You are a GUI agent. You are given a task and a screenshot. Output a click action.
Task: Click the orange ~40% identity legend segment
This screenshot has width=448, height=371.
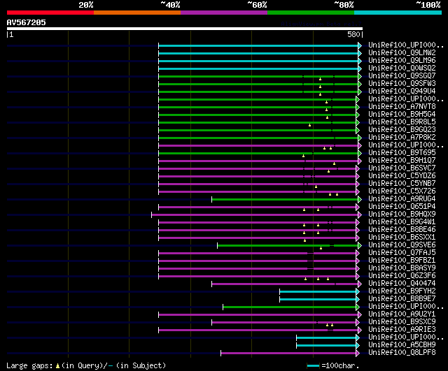pos(137,13)
